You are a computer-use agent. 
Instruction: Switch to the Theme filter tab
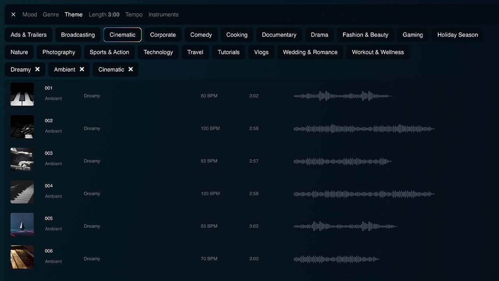click(74, 14)
